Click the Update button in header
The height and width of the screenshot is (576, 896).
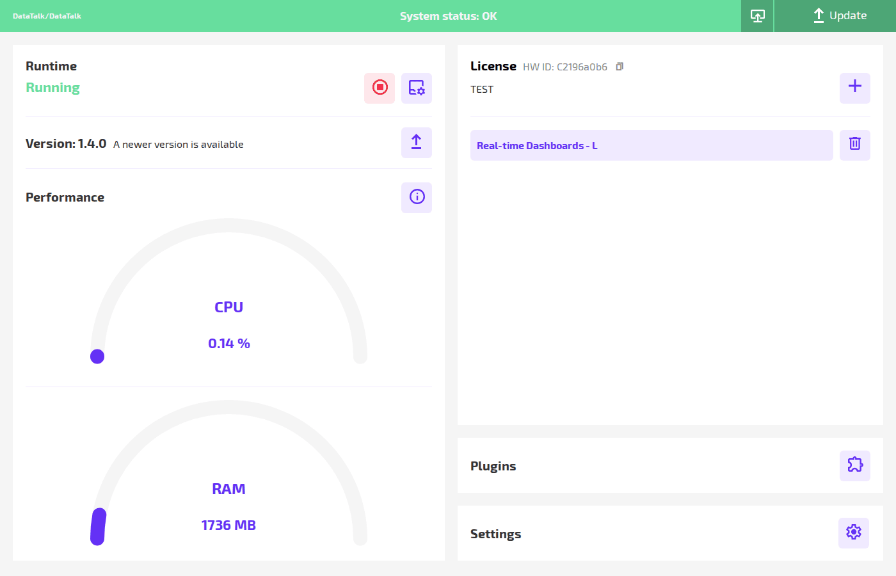[835, 16]
